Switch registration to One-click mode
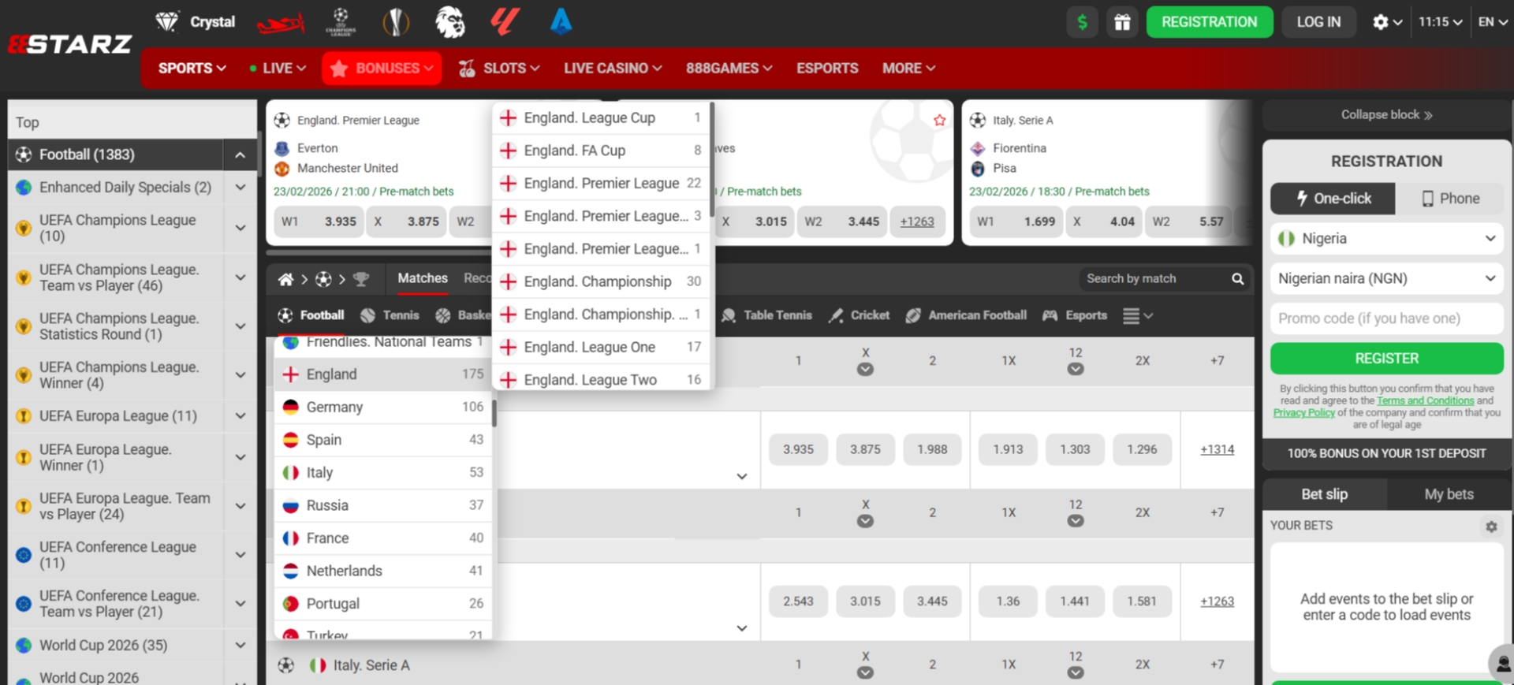This screenshot has width=1514, height=685. click(x=1333, y=199)
